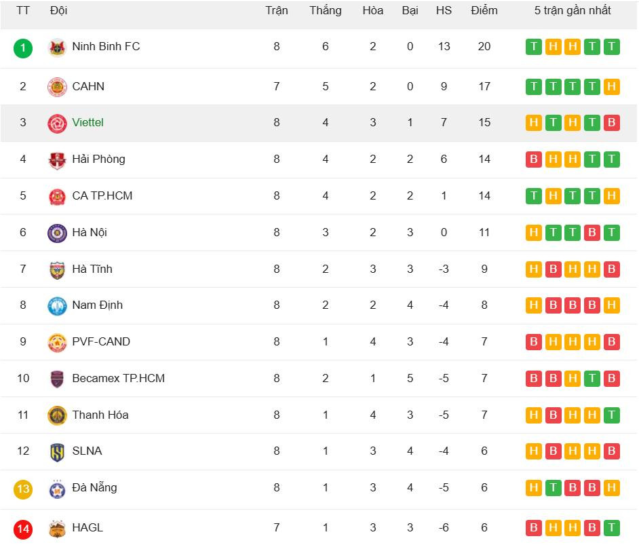Open the Becamex TP.HCM team page

[x=118, y=378]
